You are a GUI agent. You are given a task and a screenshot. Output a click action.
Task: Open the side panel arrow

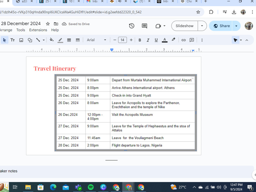tap(254, 175)
